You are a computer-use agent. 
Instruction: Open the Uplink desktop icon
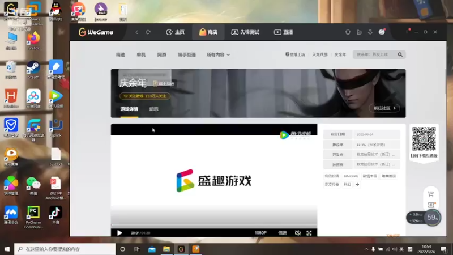[55, 128]
